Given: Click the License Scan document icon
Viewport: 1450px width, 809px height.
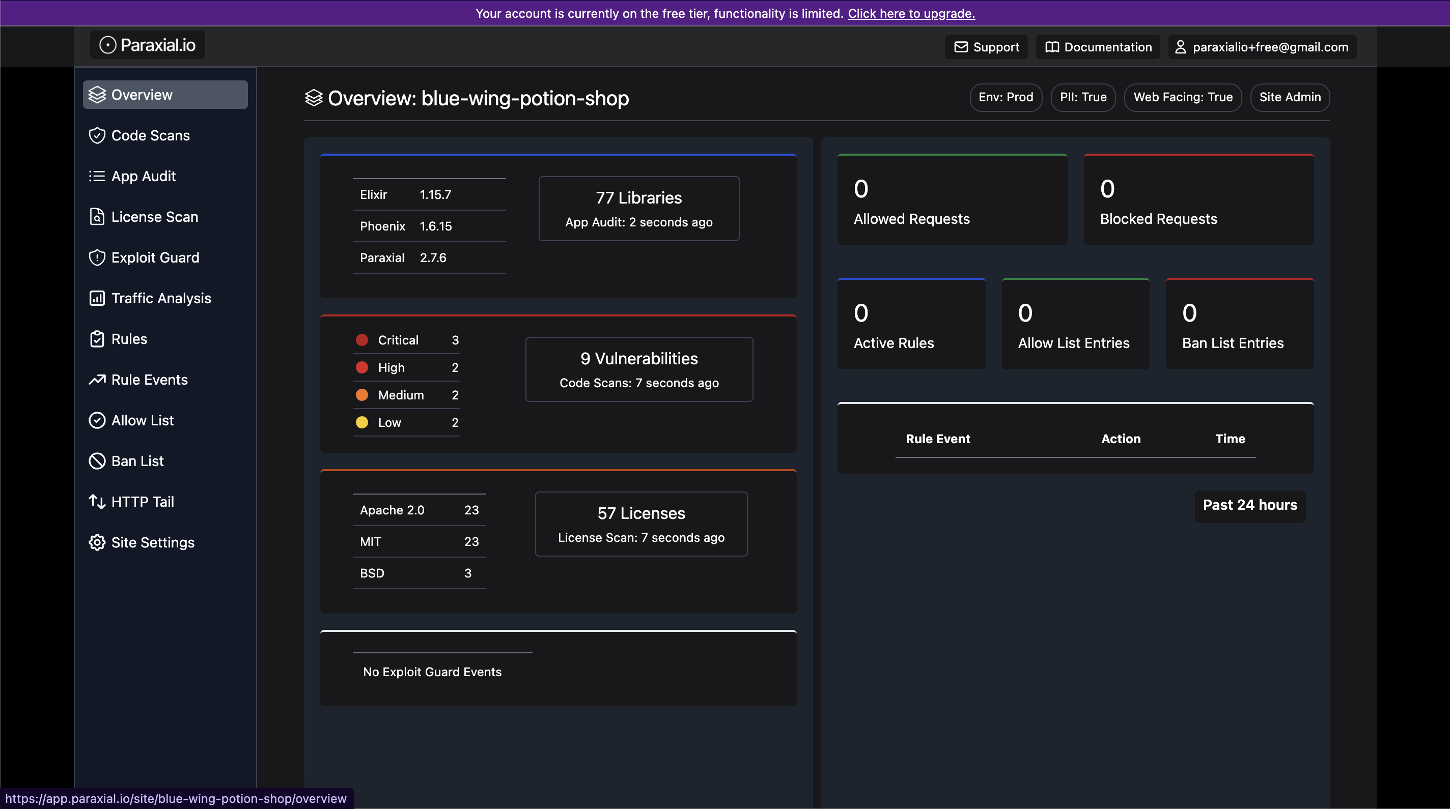Looking at the screenshot, I should [97, 217].
